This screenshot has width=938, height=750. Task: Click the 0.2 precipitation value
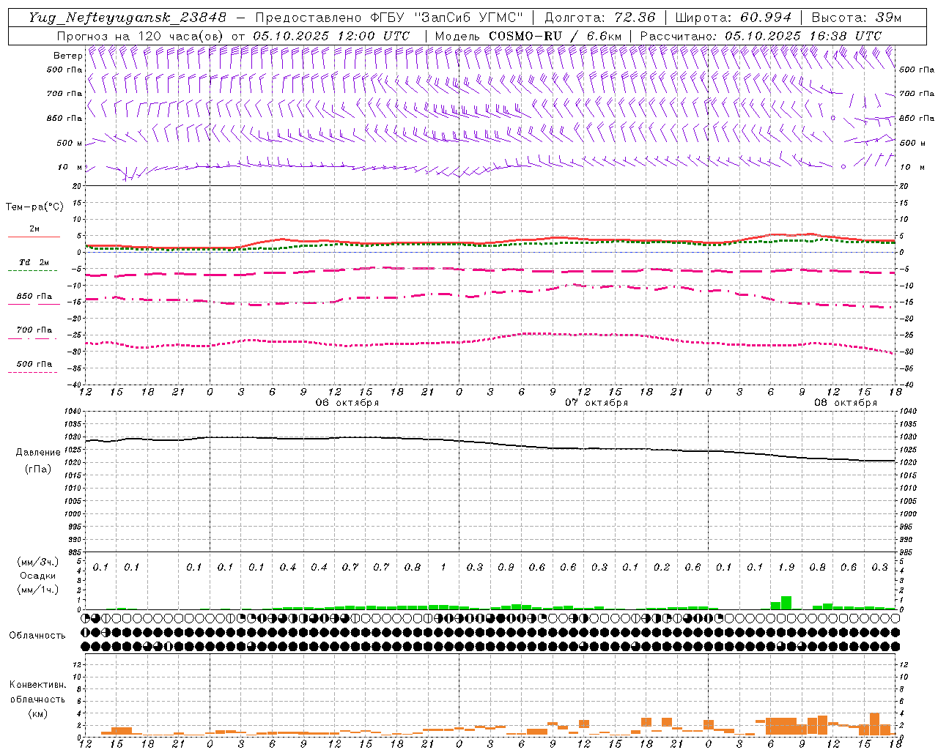tap(662, 568)
